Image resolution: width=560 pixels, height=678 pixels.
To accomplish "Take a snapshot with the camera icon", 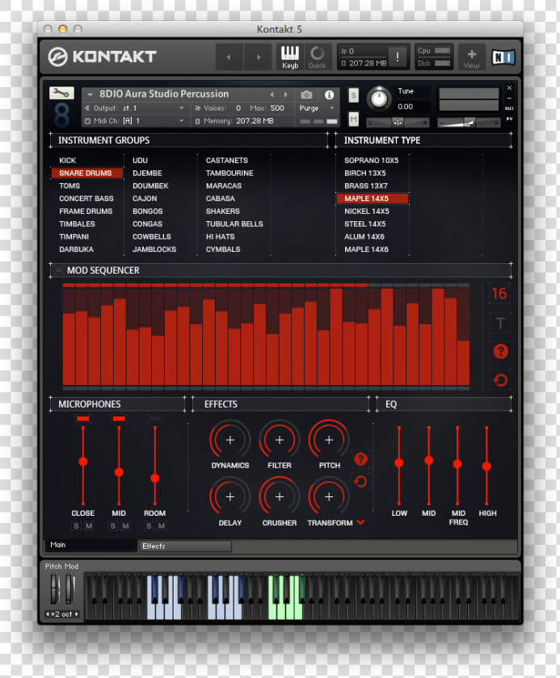I will 306,94.
